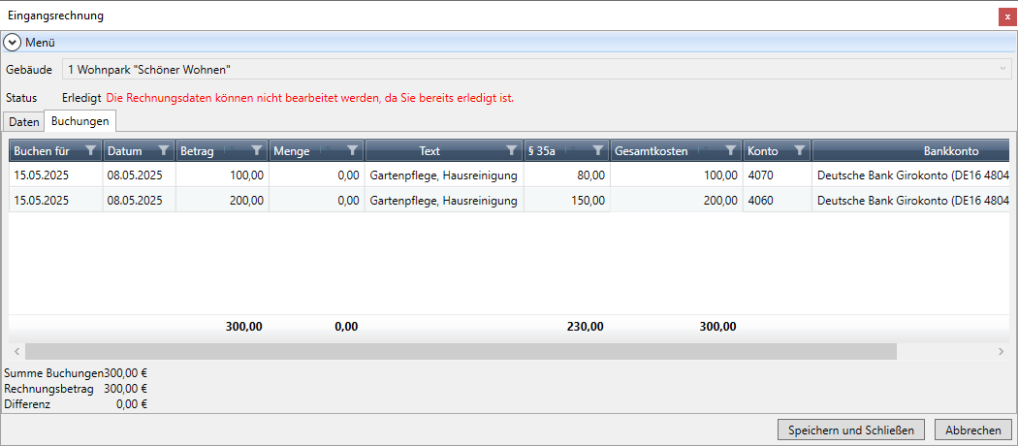Open the filter on the Datum column
Screen dimensions: 1018x446
pyautogui.click(x=163, y=150)
